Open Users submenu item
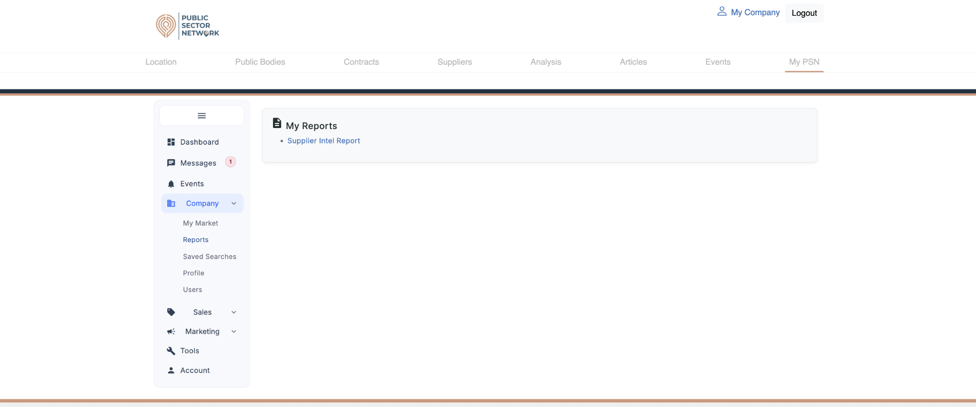 pyautogui.click(x=193, y=290)
